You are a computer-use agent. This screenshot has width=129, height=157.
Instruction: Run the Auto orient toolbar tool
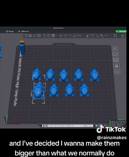(34, 36)
